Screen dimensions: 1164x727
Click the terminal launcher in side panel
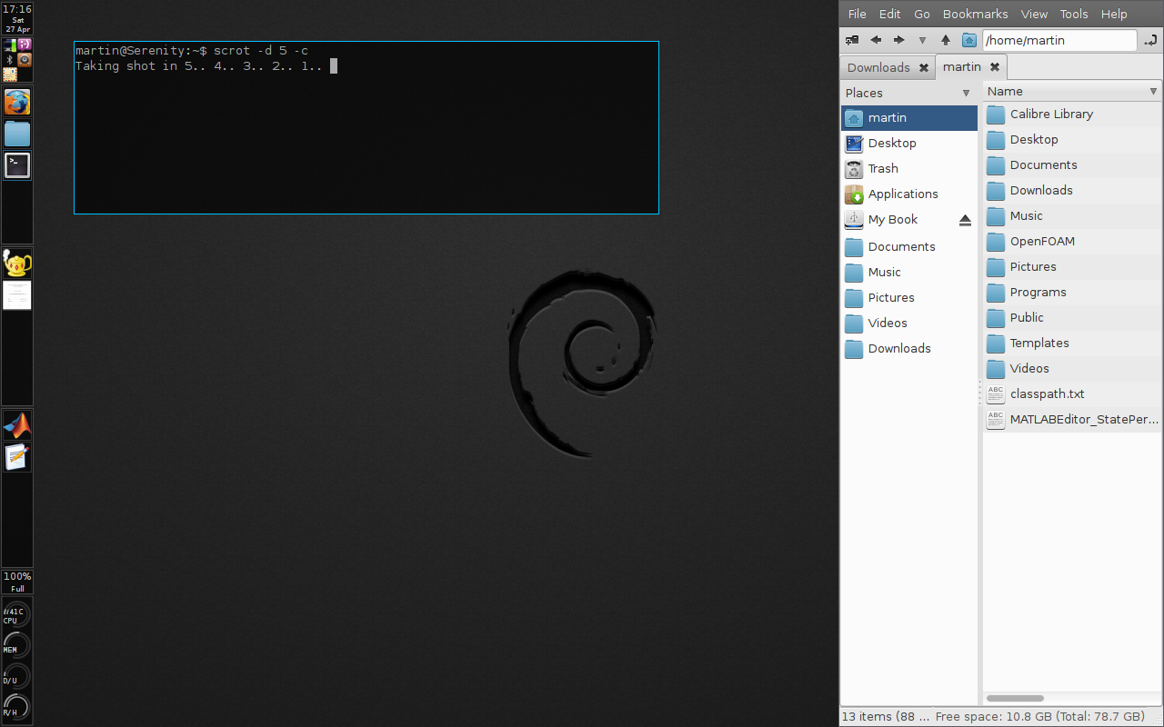(17, 164)
